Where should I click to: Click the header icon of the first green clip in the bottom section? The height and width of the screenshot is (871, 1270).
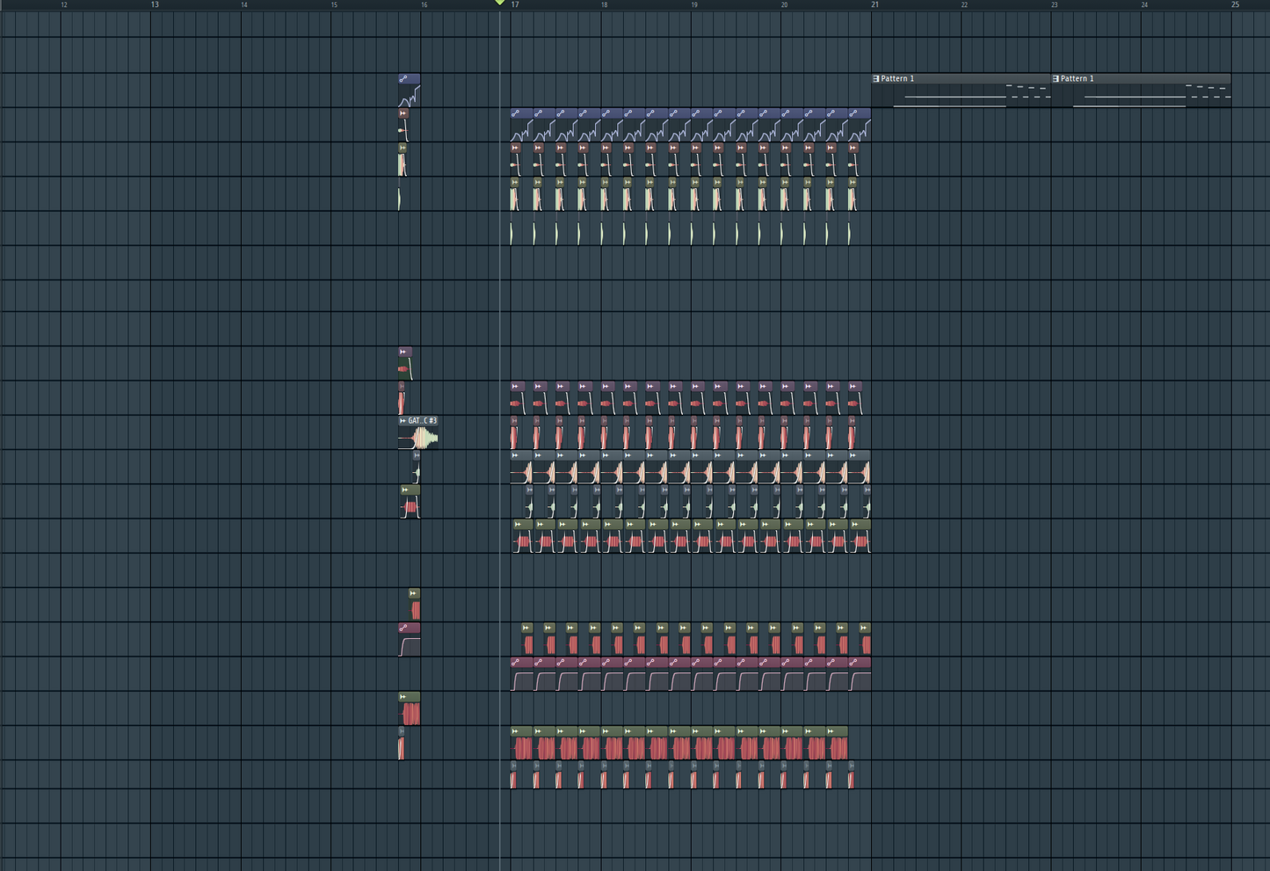pyautogui.click(x=515, y=731)
